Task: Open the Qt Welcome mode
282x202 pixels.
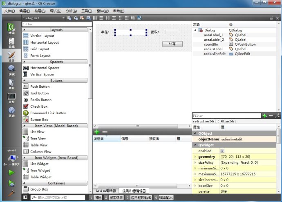Action: [11, 29]
